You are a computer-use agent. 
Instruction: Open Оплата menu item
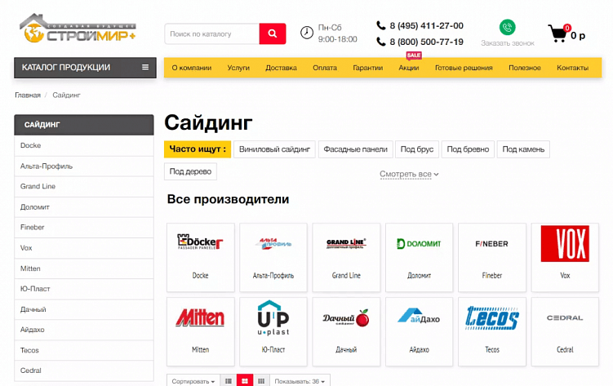[x=325, y=68]
